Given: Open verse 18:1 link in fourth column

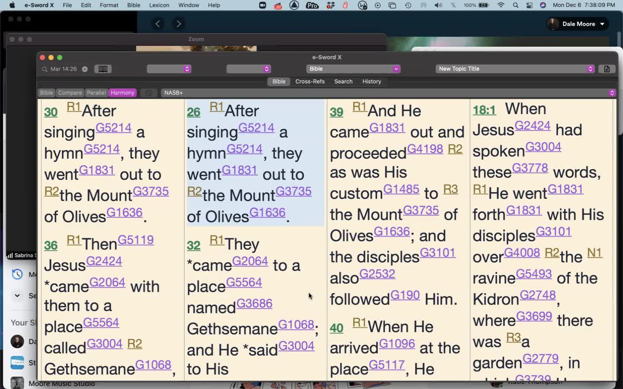Looking at the screenshot, I should pyautogui.click(x=484, y=110).
